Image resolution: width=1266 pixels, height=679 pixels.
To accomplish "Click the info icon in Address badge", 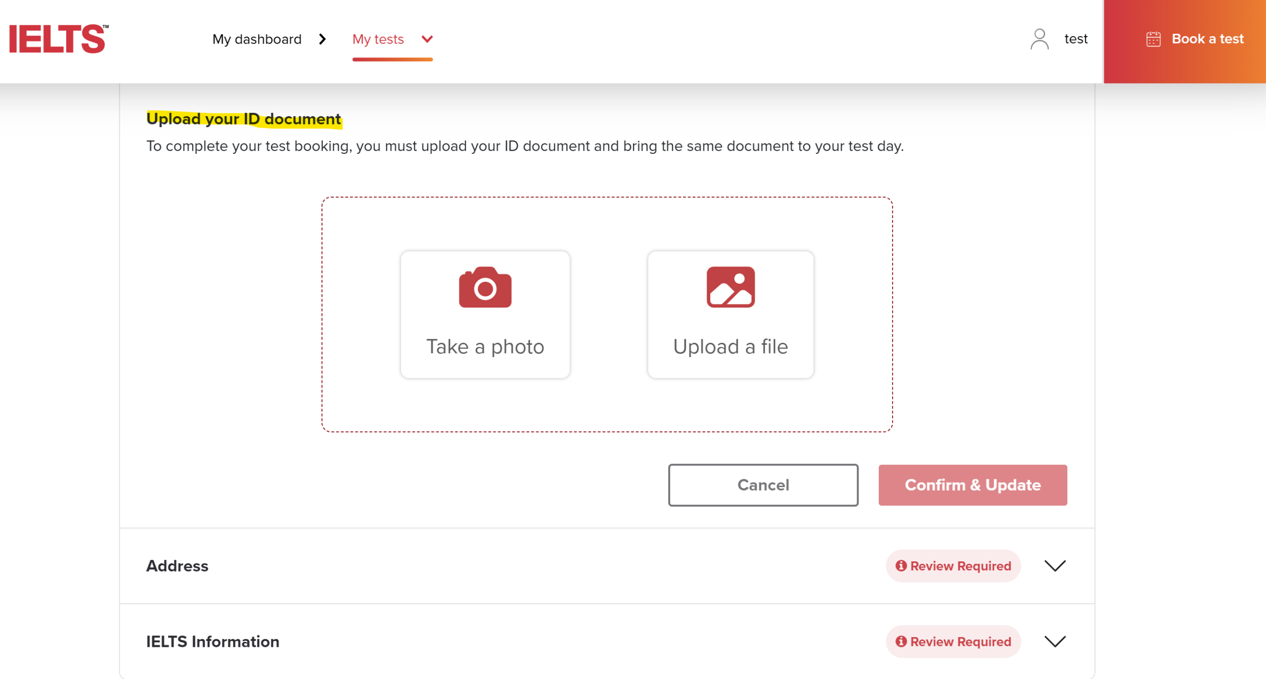I will (901, 565).
